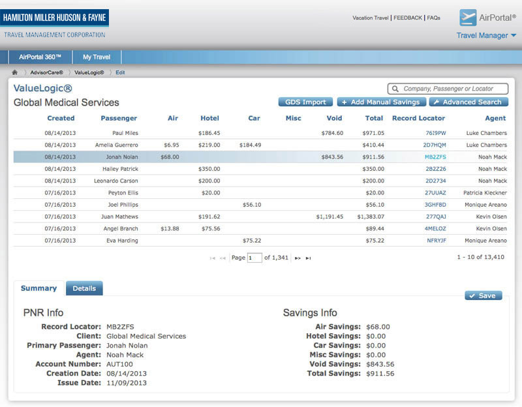Select the Hailey Patrick row

click(x=260, y=169)
